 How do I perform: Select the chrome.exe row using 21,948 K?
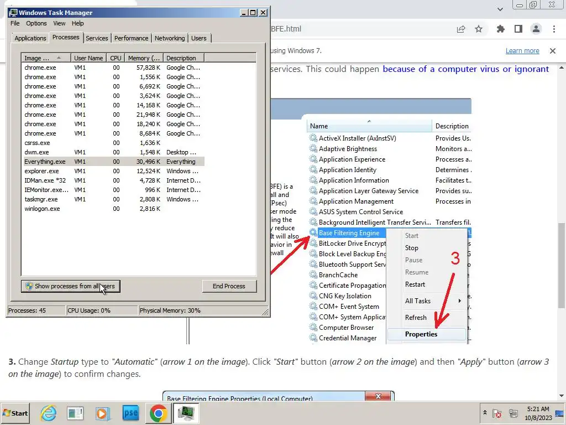(113, 115)
